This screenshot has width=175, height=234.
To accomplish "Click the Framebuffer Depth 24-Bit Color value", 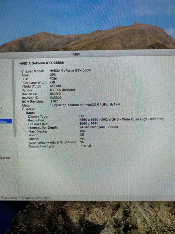I will pyautogui.click(x=99, y=127).
